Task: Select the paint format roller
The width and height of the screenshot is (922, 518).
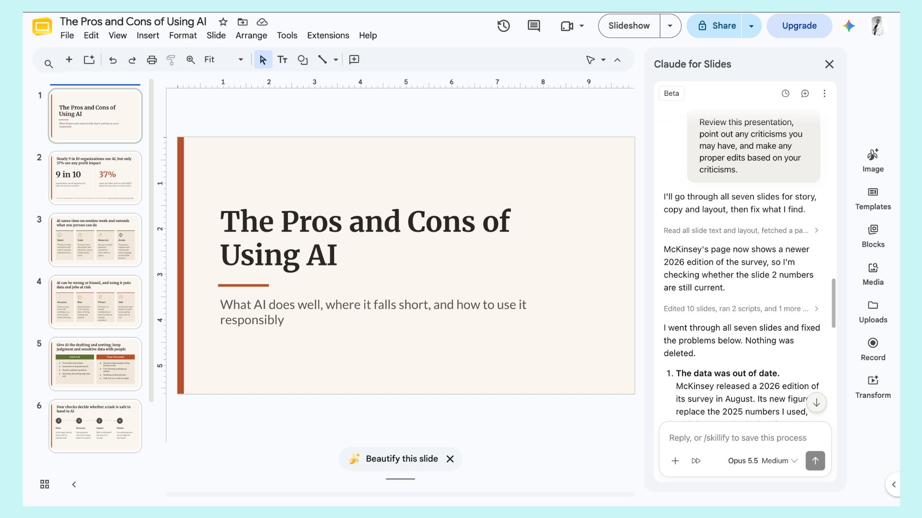Action: click(x=171, y=60)
